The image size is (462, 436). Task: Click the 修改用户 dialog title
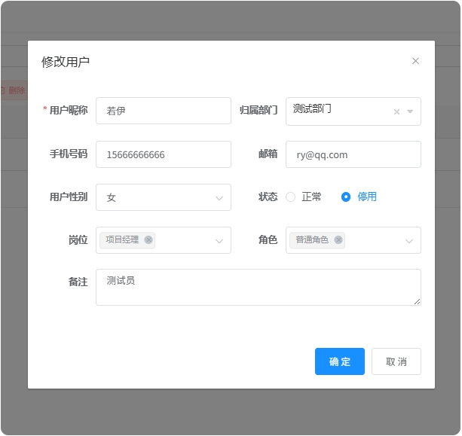[66, 62]
